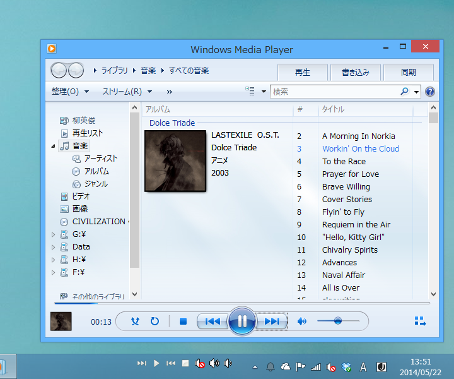
Task: Click the now-playing album thumbnail
Action: point(61,322)
